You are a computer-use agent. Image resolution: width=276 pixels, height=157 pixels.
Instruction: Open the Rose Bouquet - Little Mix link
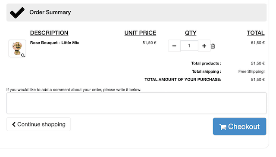[55, 43]
